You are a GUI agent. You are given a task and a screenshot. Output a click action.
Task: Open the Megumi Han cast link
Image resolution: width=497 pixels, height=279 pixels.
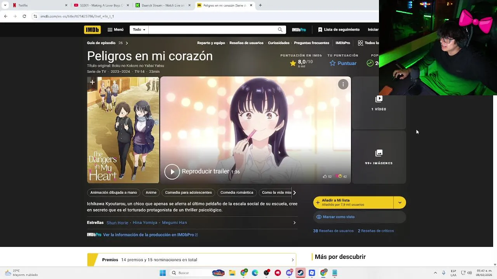click(174, 223)
